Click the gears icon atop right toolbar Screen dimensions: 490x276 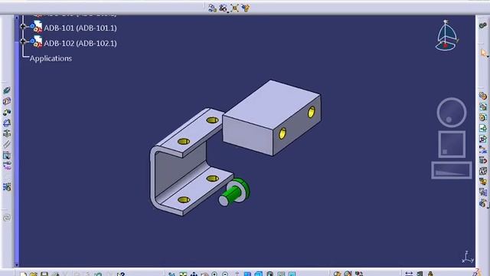(x=483, y=25)
